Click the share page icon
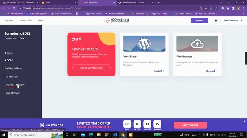The height and width of the screenshot is (138, 247). click(211, 8)
